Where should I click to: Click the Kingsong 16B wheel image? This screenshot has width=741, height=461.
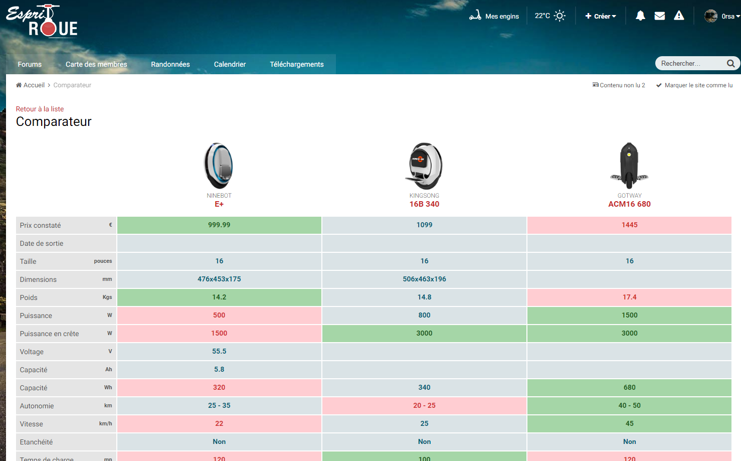(x=424, y=166)
